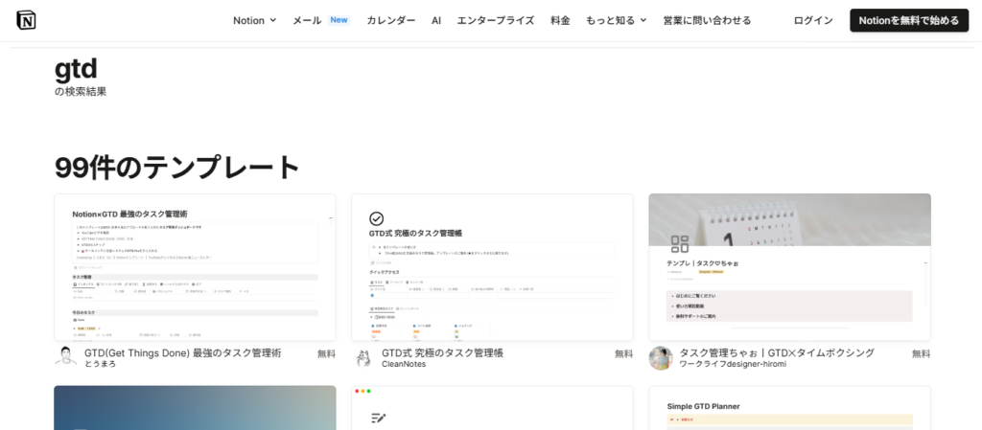The width and height of the screenshot is (982, 430).
Task: Click 無料 label for タスク管理ちゃぉ template
Action: point(922,353)
